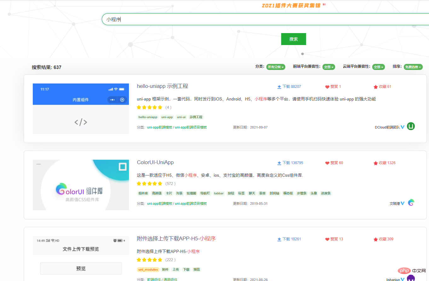Click the 卡片 tag
This screenshot has height=281, width=429.
(x=169, y=193)
